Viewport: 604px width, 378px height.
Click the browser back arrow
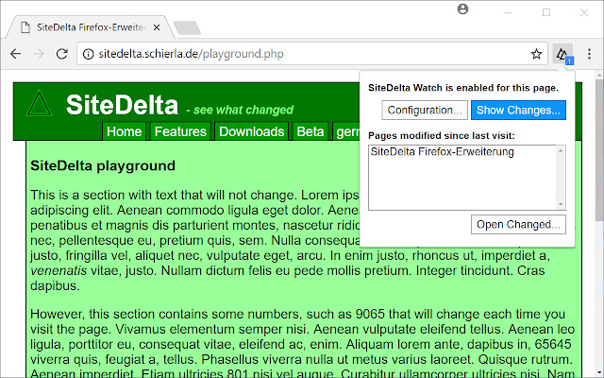point(15,54)
